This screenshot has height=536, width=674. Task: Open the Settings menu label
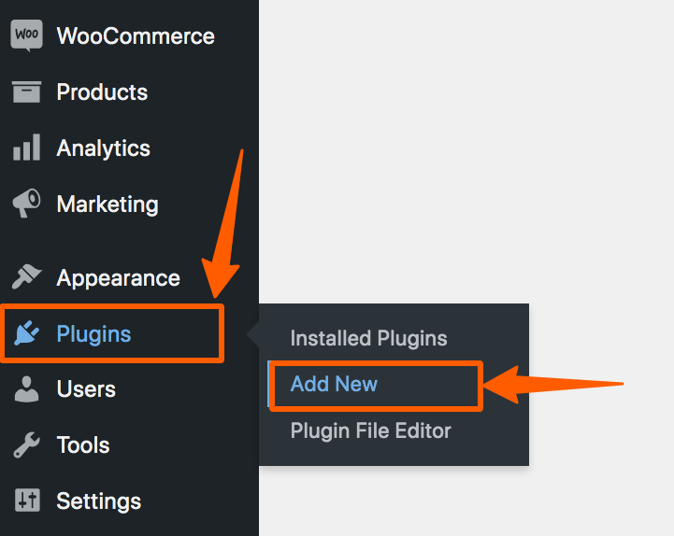pyautogui.click(x=99, y=501)
